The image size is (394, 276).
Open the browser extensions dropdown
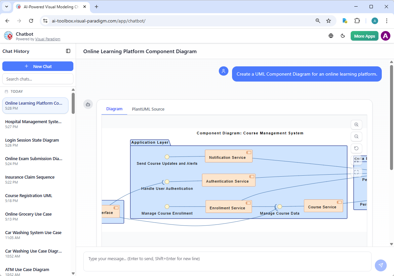pyautogui.click(x=357, y=20)
